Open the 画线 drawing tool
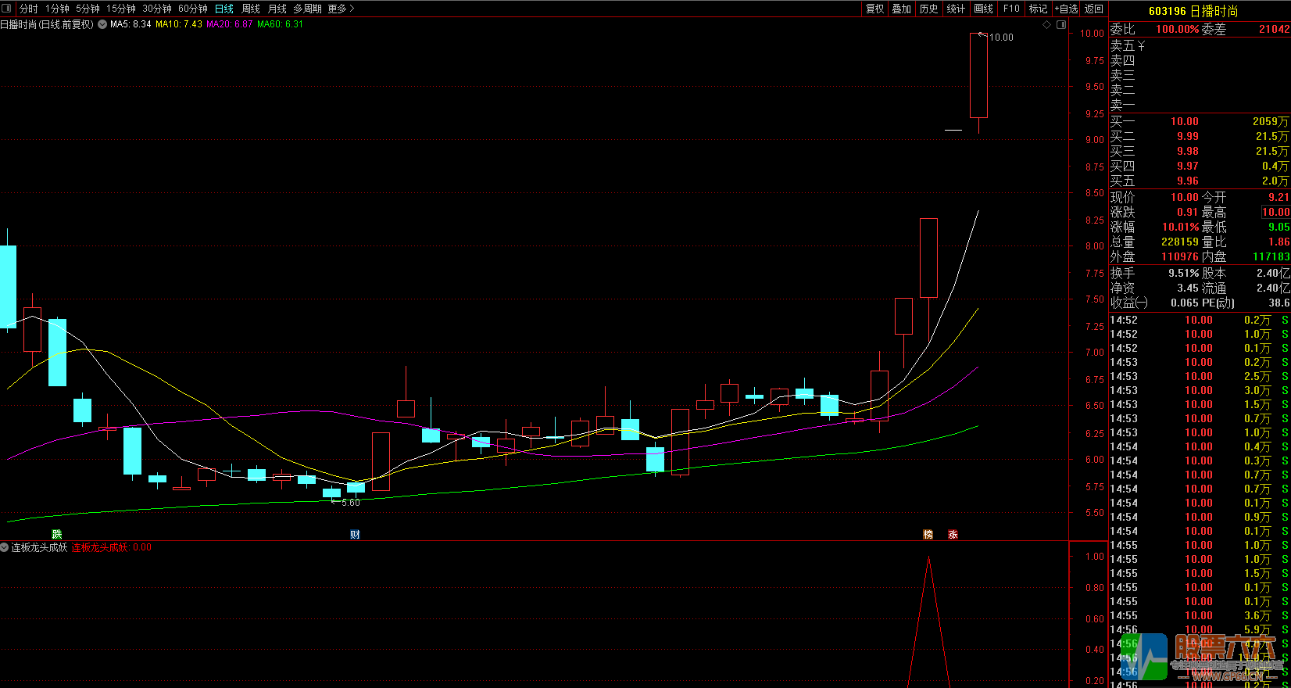 coord(984,9)
